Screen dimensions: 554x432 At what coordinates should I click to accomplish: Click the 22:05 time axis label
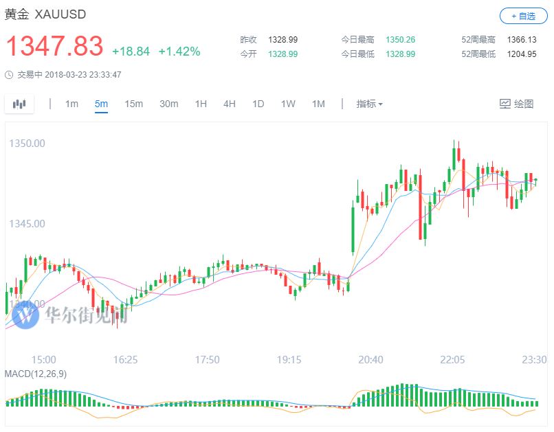click(x=452, y=360)
